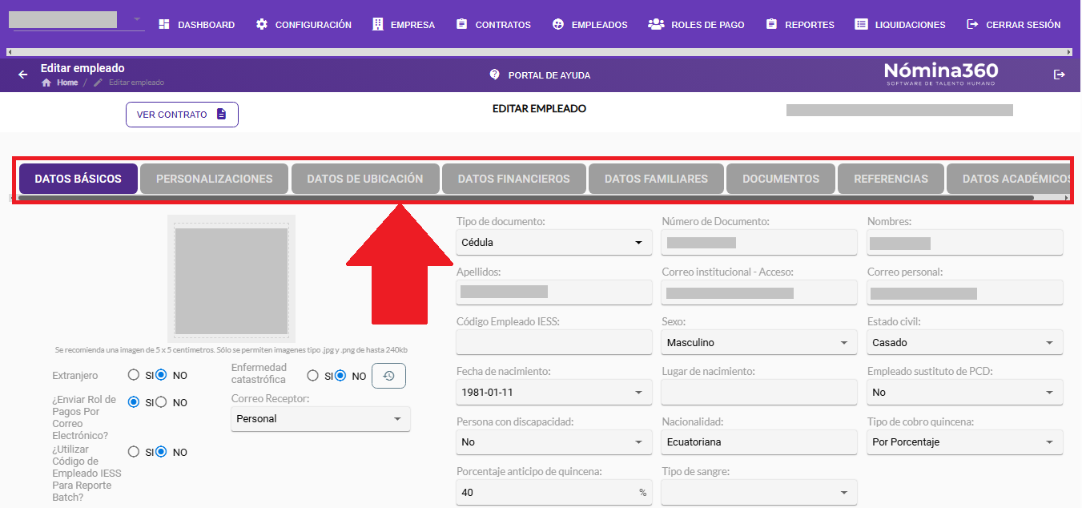Click the Correo personal field

tap(965, 292)
